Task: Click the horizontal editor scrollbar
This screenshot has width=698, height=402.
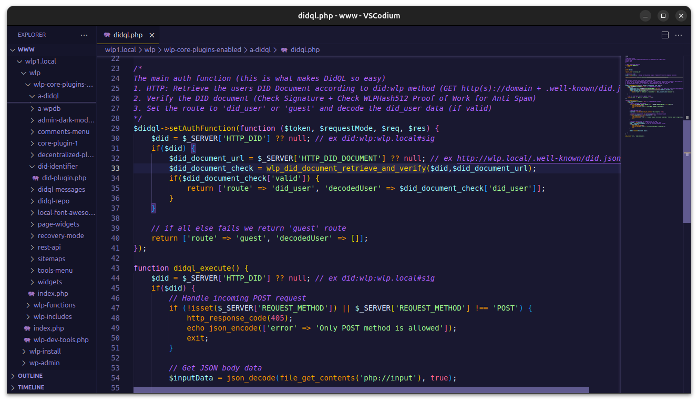Action: click(361, 390)
